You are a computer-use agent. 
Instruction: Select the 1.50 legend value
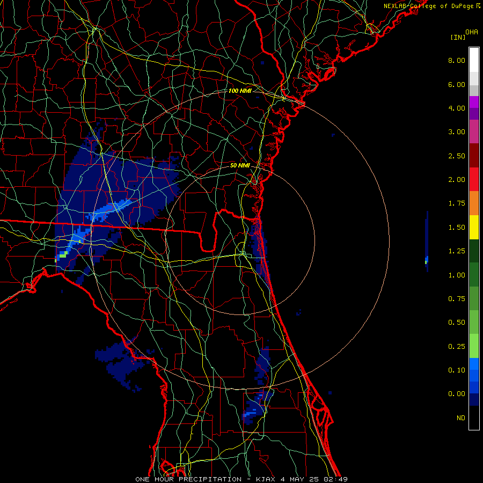pyautogui.click(x=457, y=228)
